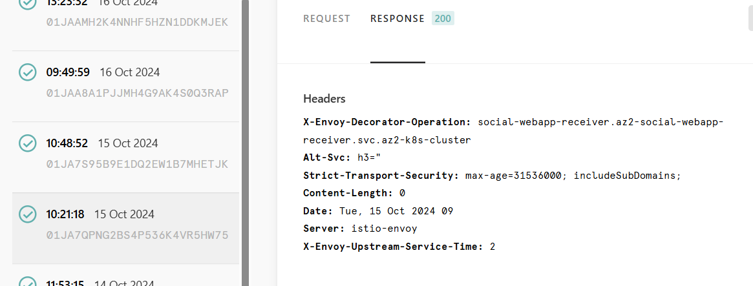Viewport: 753px width, 286px height.
Task: Click the delivery list vertical scrollbar
Action: click(246, 143)
